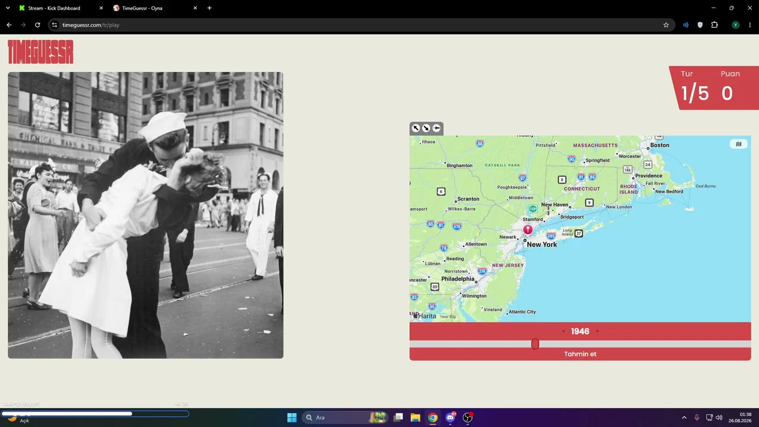Click the microphone tray icon
This screenshot has width=759, height=427.
[697, 418]
